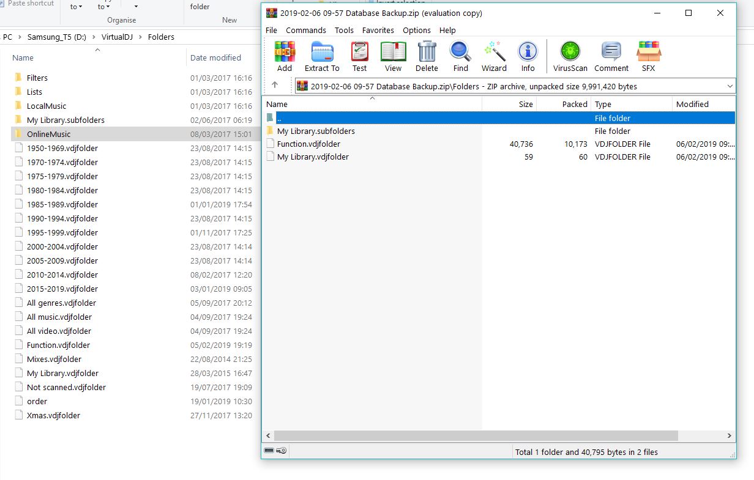Select the LocalMusic folder icon in Explorer
754x480 pixels.
pyautogui.click(x=17, y=106)
